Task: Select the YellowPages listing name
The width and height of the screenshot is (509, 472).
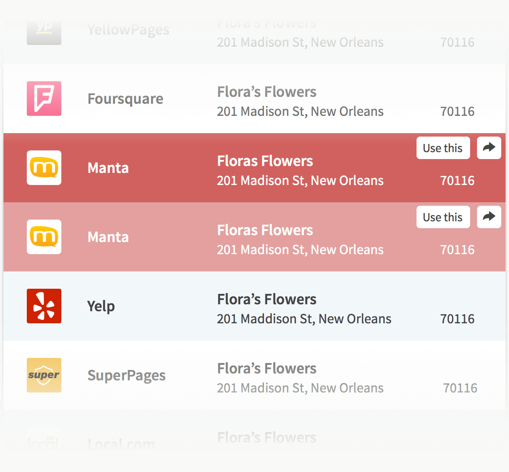Action: tap(129, 30)
